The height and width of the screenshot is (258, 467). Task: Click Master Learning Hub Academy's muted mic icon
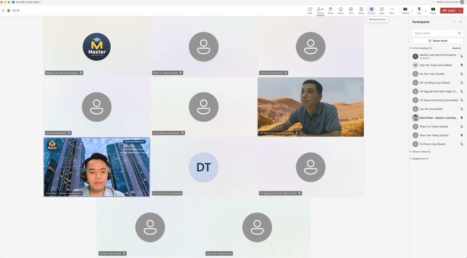462,56
